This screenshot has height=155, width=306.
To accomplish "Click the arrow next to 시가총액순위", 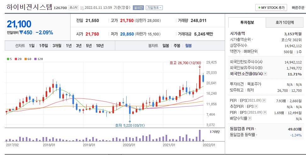I will pyautogui.click(x=252, y=40).
